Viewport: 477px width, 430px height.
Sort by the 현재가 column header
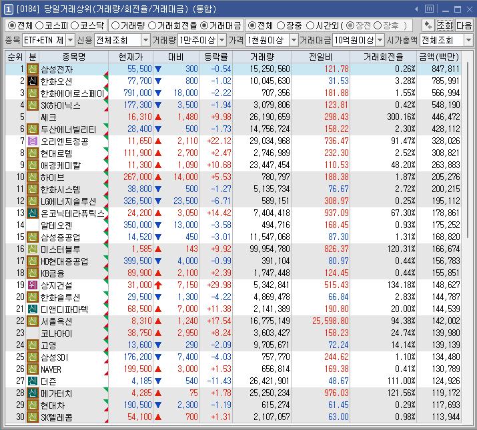pos(131,57)
